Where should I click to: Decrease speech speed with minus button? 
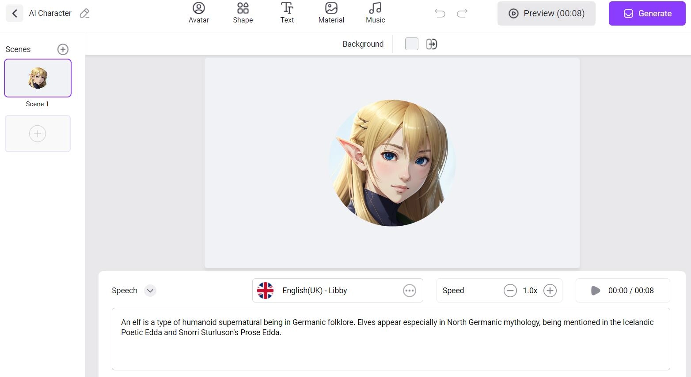coord(510,291)
